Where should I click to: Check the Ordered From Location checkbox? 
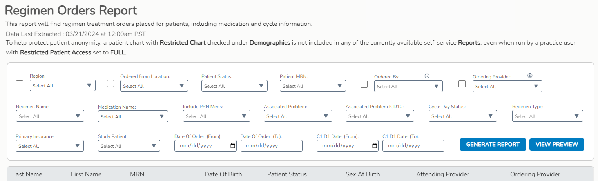pos(111,83)
